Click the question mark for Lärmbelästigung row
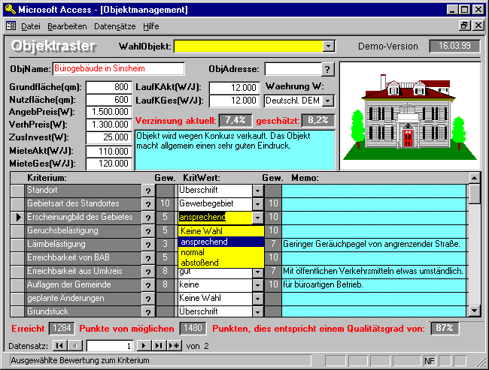This screenshot has width=489, height=370. click(147, 245)
